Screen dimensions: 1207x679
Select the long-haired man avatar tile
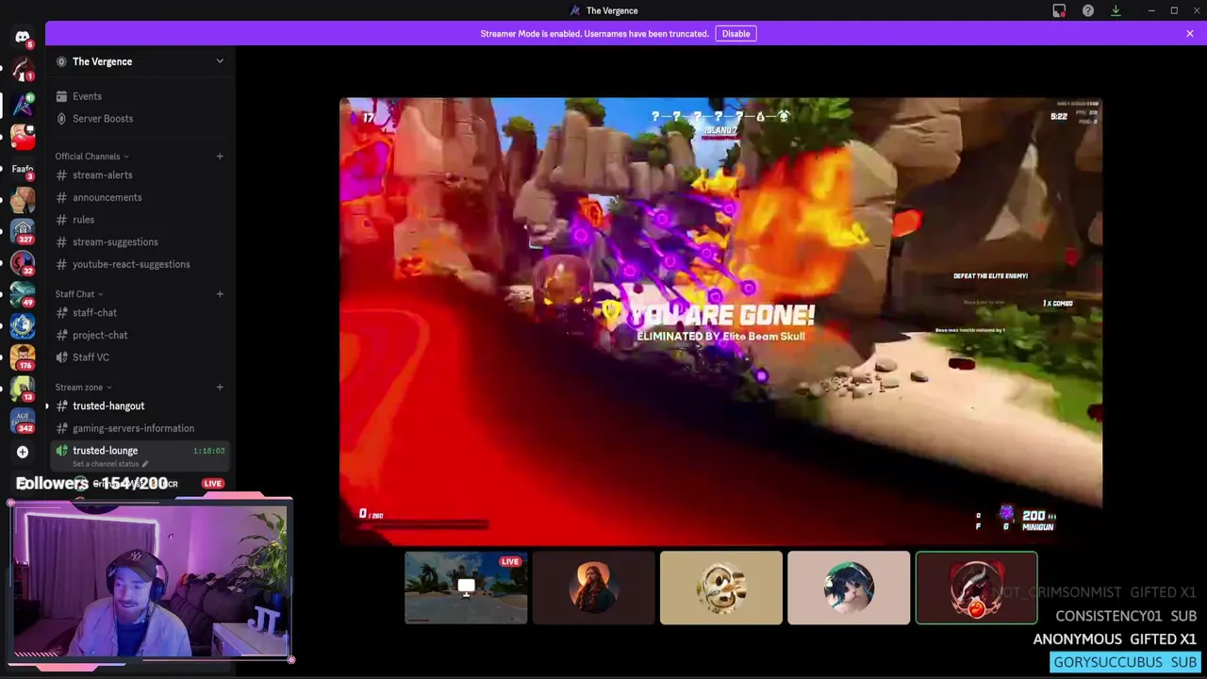click(x=593, y=588)
